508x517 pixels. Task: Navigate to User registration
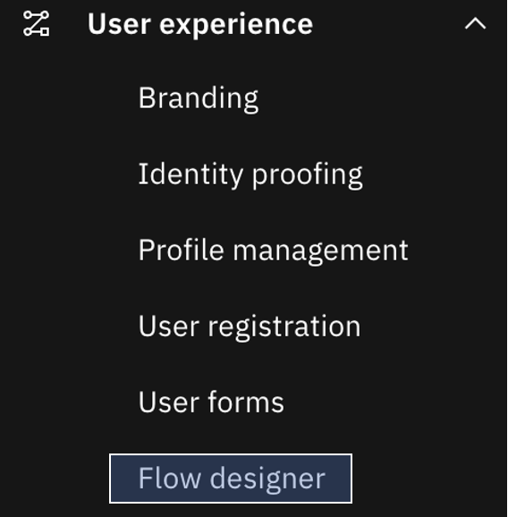(x=250, y=326)
